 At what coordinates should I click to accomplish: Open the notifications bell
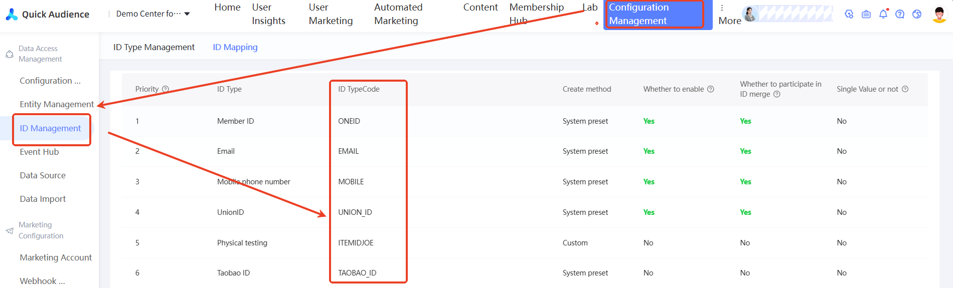click(x=883, y=14)
